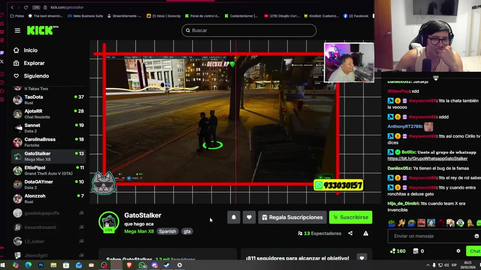This screenshot has width=481, height=270.
Task: Toggle notification bell for GatoStalker
Action: pyautogui.click(x=234, y=217)
